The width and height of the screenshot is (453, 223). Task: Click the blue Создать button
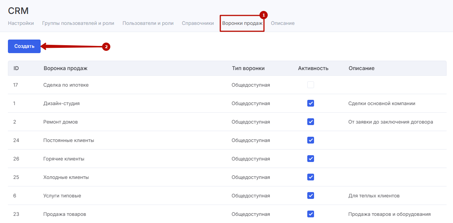point(24,46)
